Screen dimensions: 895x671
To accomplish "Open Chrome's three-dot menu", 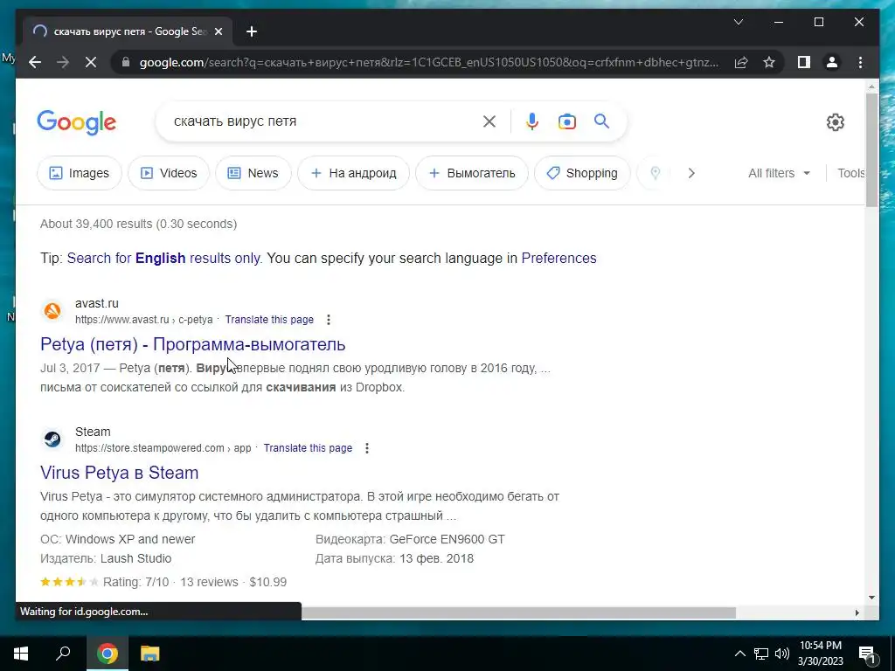I will tap(860, 62).
